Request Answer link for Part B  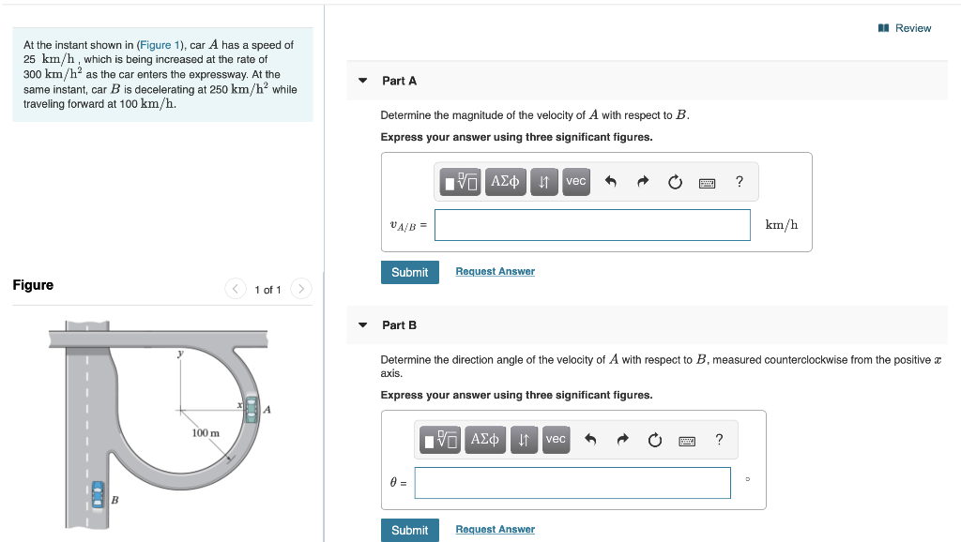(496, 529)
